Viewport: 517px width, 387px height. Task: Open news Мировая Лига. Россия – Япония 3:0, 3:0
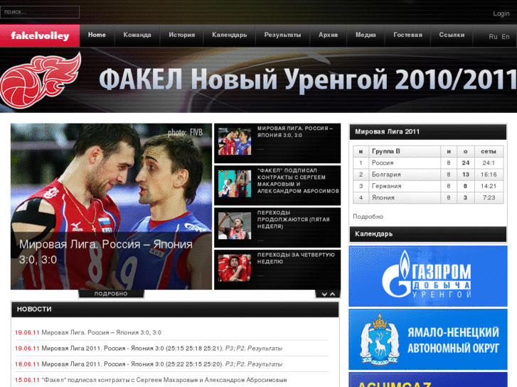(102, 332)
